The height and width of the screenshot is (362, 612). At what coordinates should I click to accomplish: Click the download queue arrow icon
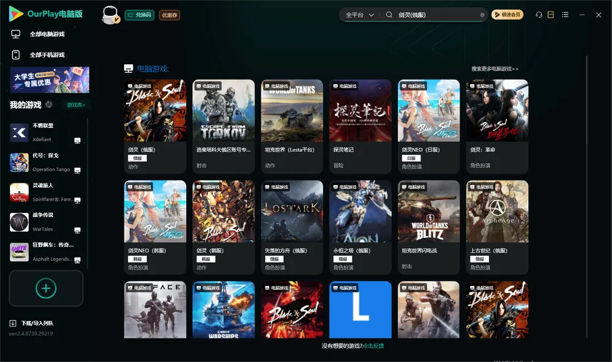click(13, 323)
